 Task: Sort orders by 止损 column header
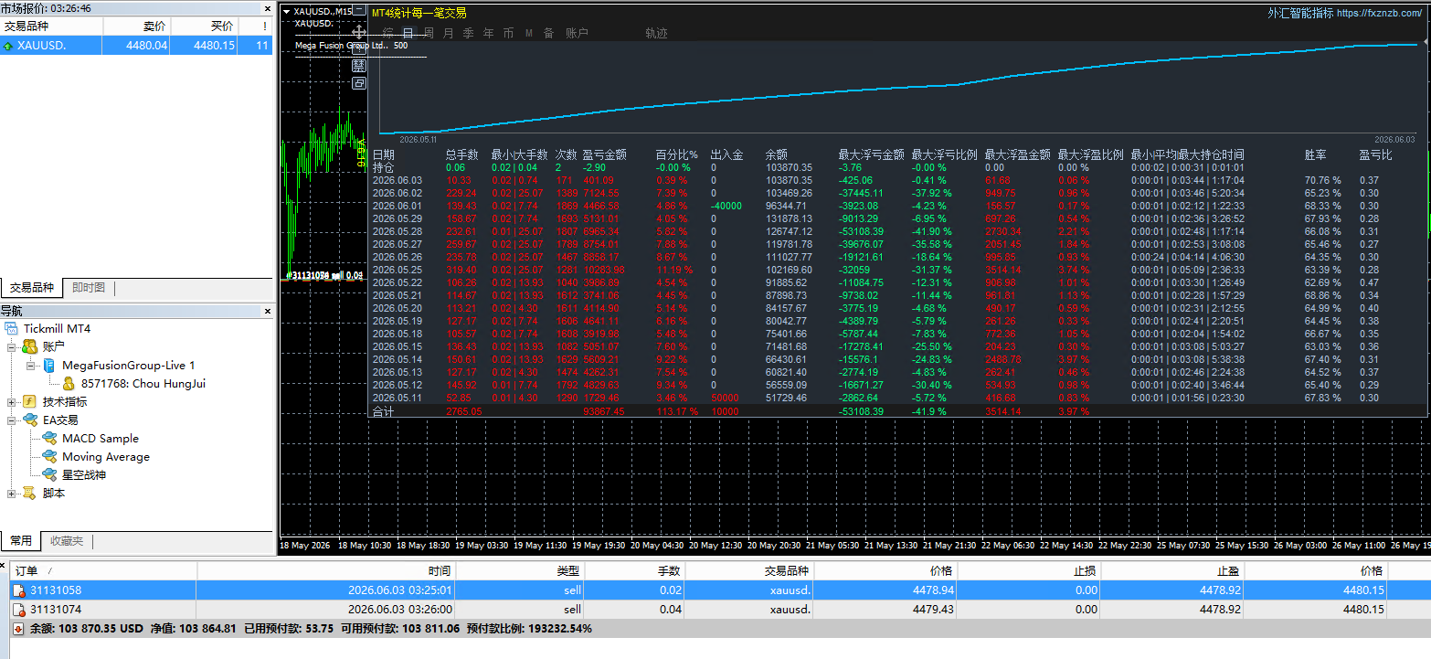[x=1030, y=570]
